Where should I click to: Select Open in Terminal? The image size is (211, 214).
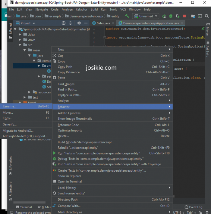click(112, 181)
